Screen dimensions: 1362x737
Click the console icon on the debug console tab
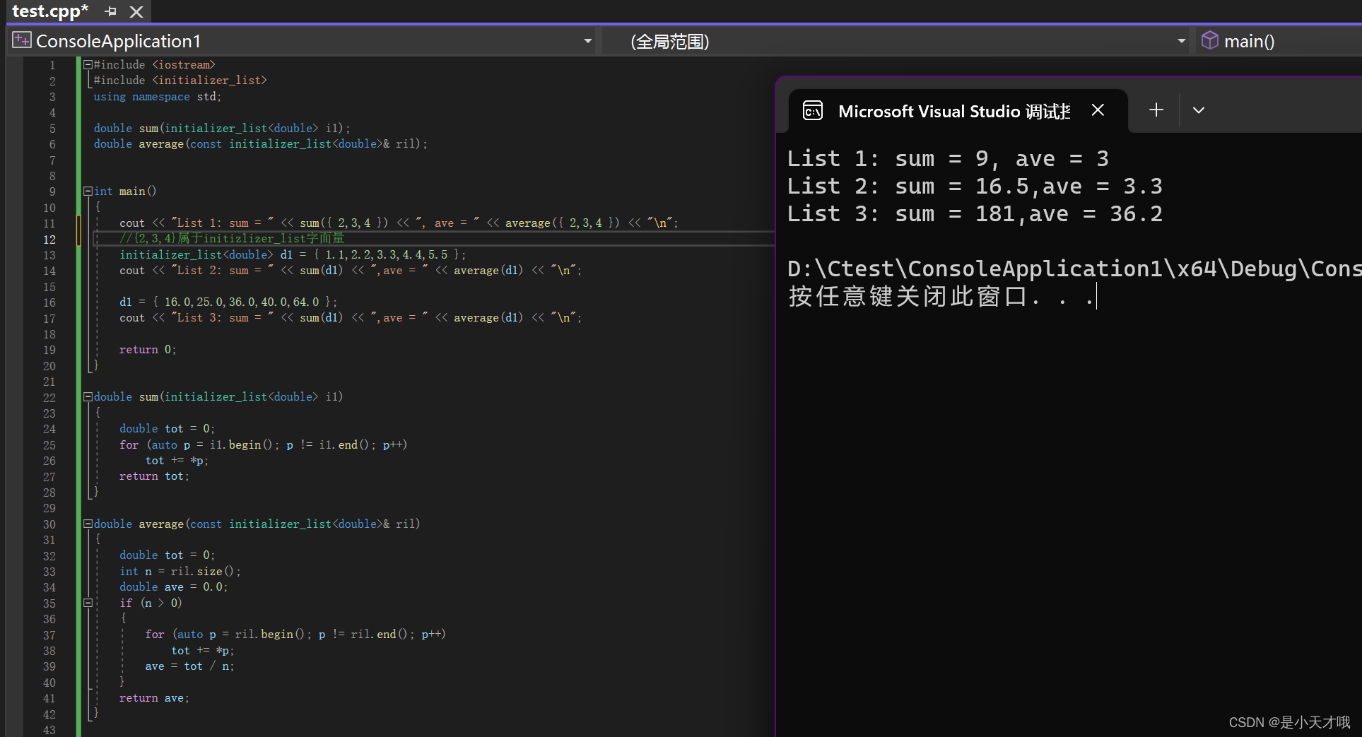coord(813,110)
